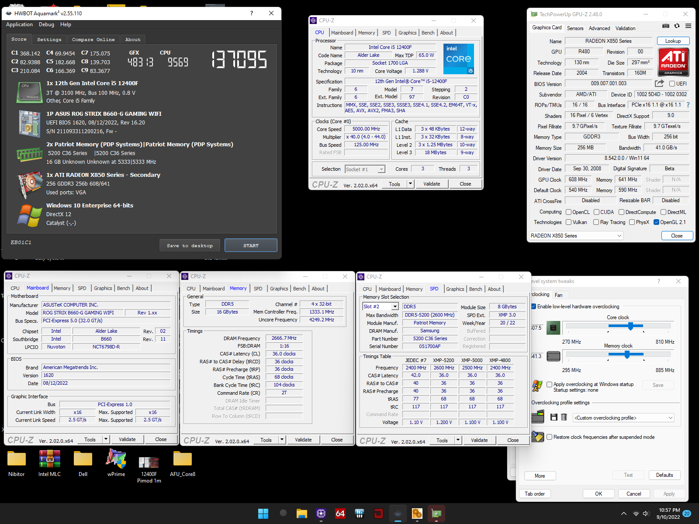Expand Tools dropdown arrow in CPU-Z Memory window
The image size is (699, 524).
click(282, 440)
